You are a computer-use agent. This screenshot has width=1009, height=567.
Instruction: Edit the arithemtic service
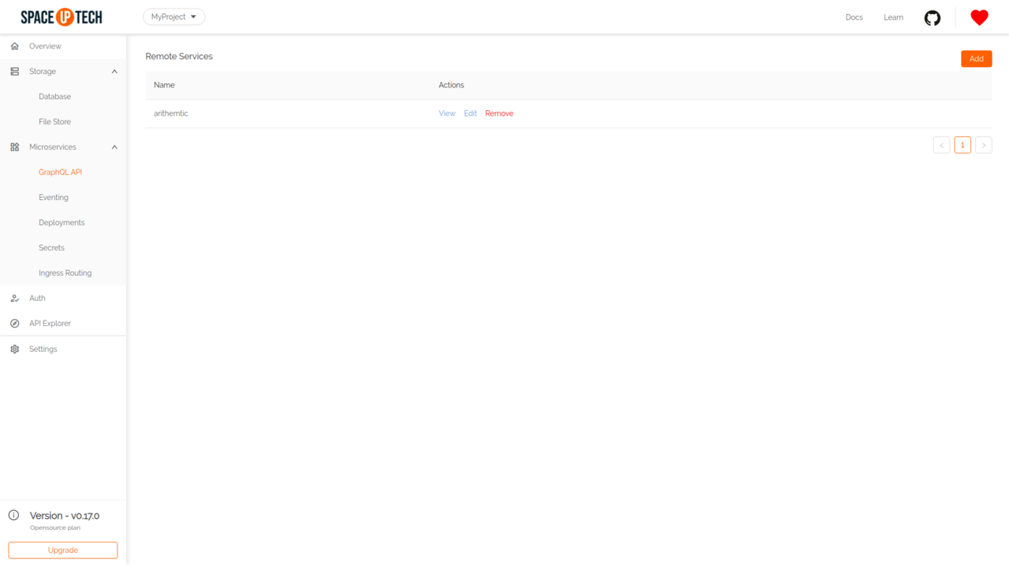[470, 113]
